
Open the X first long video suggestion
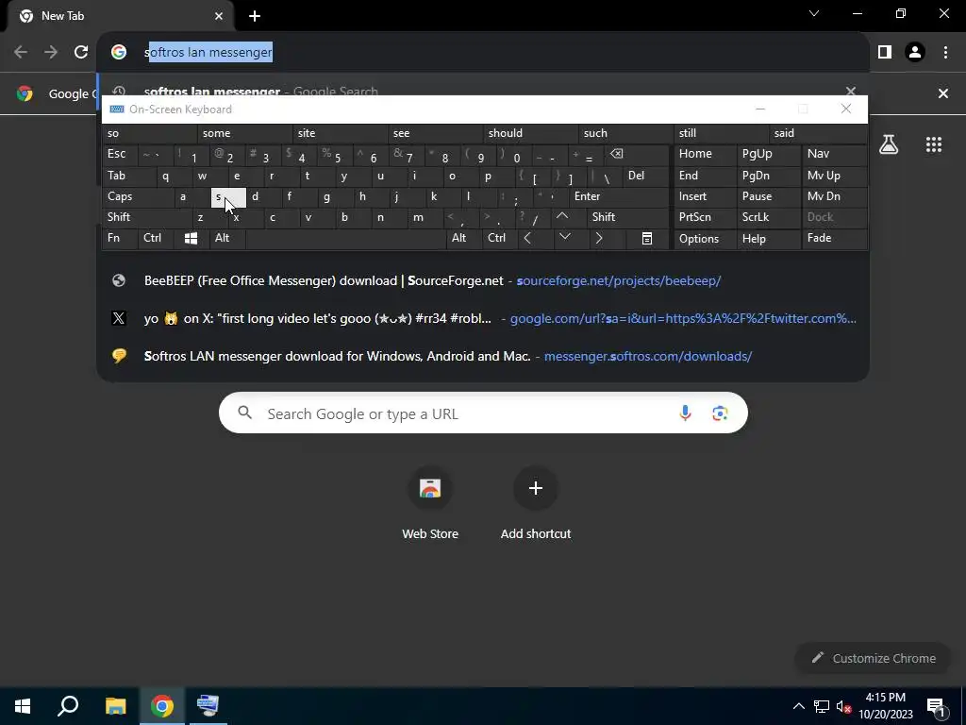click(x=483, y=319)
